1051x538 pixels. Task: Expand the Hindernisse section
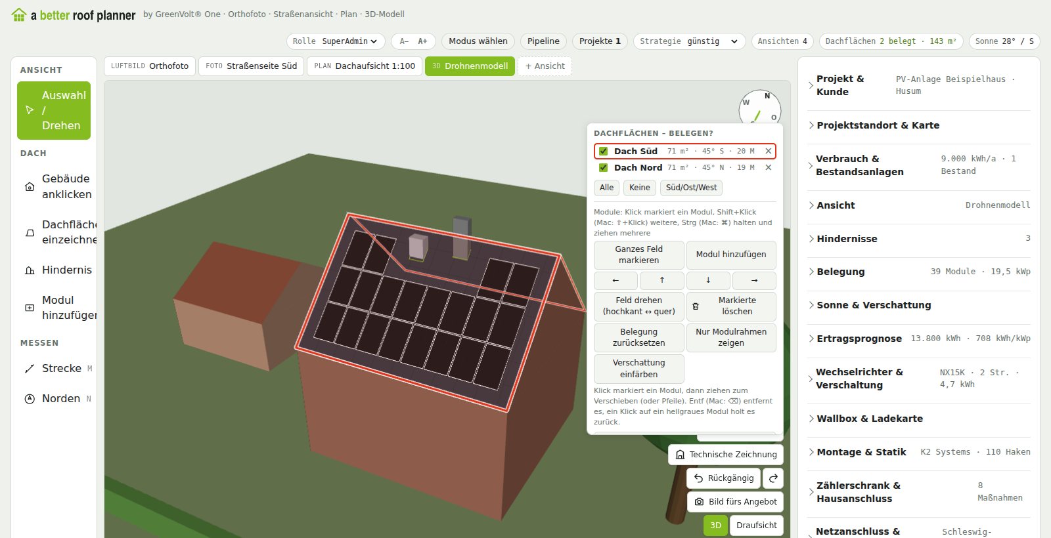[919, 239]
